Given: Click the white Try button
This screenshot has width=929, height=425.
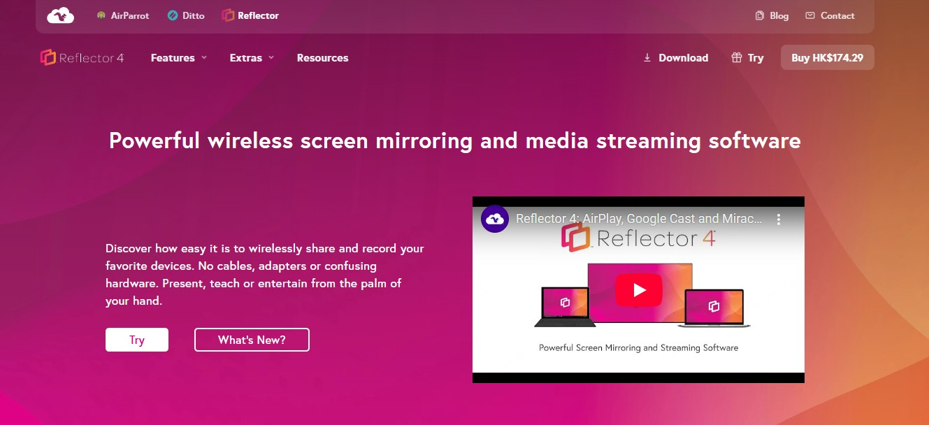Looking at the screenshot, I should click(137, 340).
